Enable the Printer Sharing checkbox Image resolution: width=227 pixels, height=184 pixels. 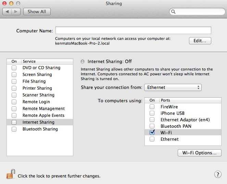[14, 88]
